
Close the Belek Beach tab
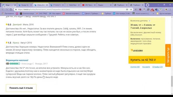pos(79,5)
